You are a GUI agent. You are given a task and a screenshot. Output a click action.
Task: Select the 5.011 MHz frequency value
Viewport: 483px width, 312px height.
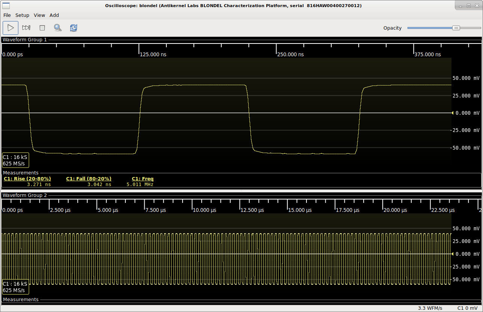click(x=140, y=184)
